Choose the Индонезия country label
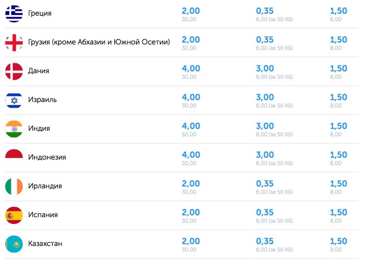This screenshot has width=366, height=261. click(x=47, y=157)
